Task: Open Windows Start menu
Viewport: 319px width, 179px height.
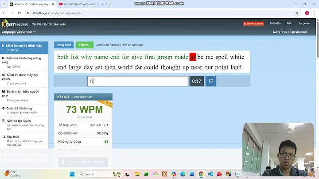Action: click(72, 174)
